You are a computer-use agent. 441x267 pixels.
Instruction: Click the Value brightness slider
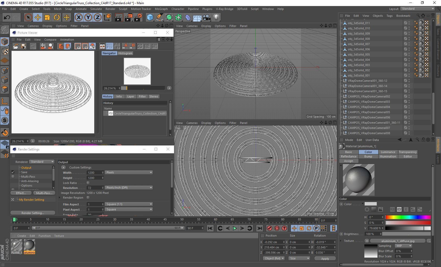click(408, 228)
